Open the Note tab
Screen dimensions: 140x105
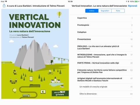(x=118, y=11)
